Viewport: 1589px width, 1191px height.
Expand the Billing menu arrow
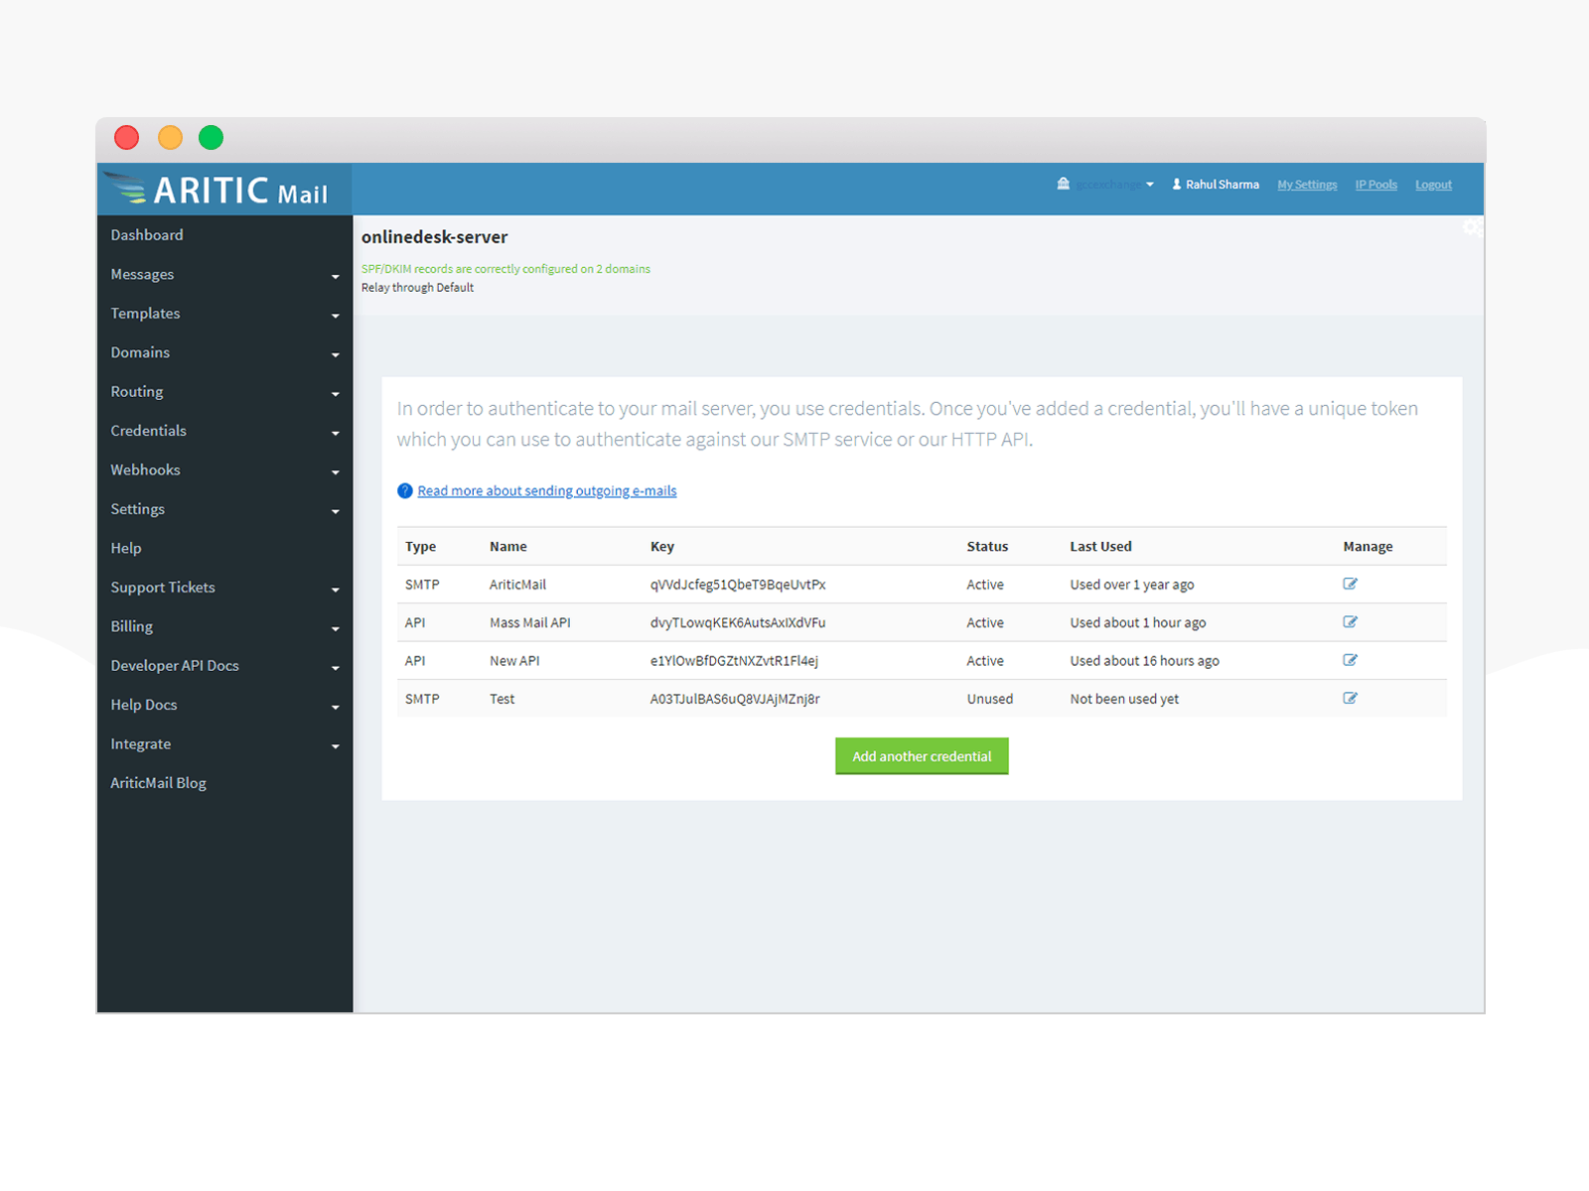[336, 629]
